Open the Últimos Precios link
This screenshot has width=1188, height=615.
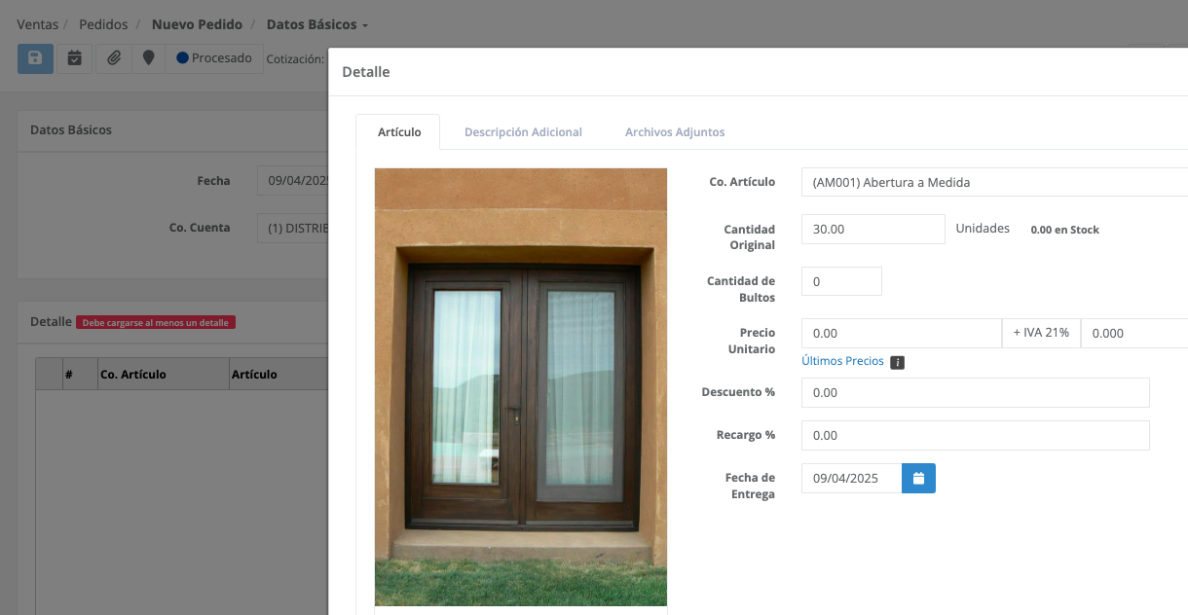[x=842, y=361]
